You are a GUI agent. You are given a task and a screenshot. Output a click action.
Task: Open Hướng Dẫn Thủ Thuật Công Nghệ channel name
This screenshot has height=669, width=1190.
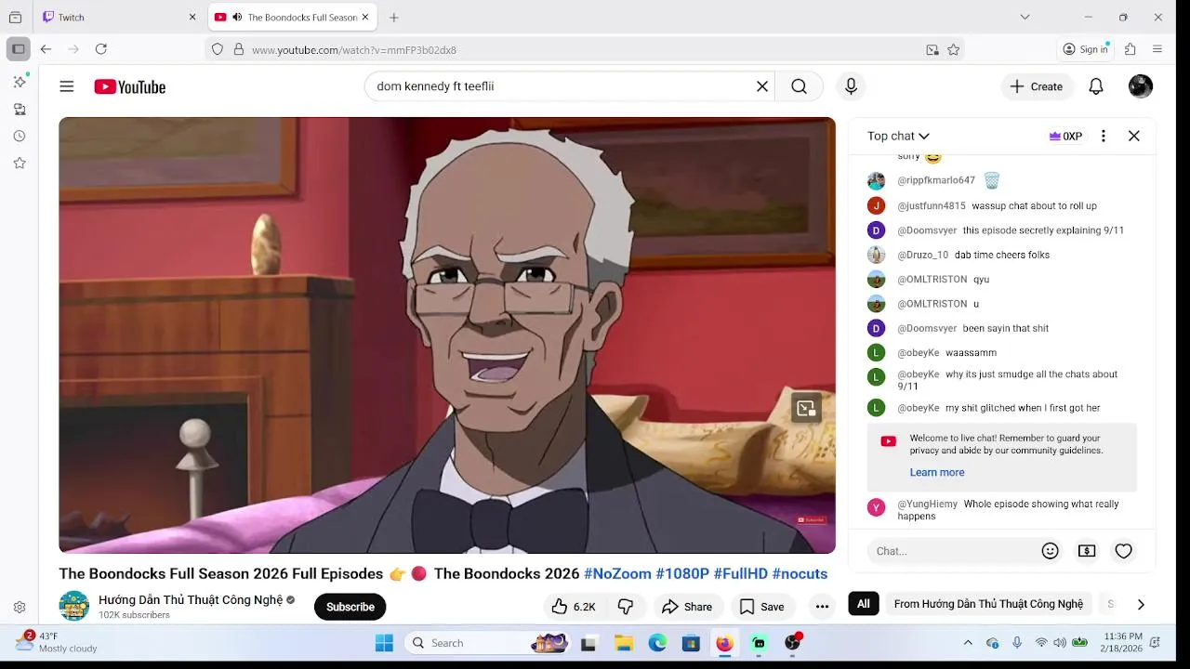[191, 599]
